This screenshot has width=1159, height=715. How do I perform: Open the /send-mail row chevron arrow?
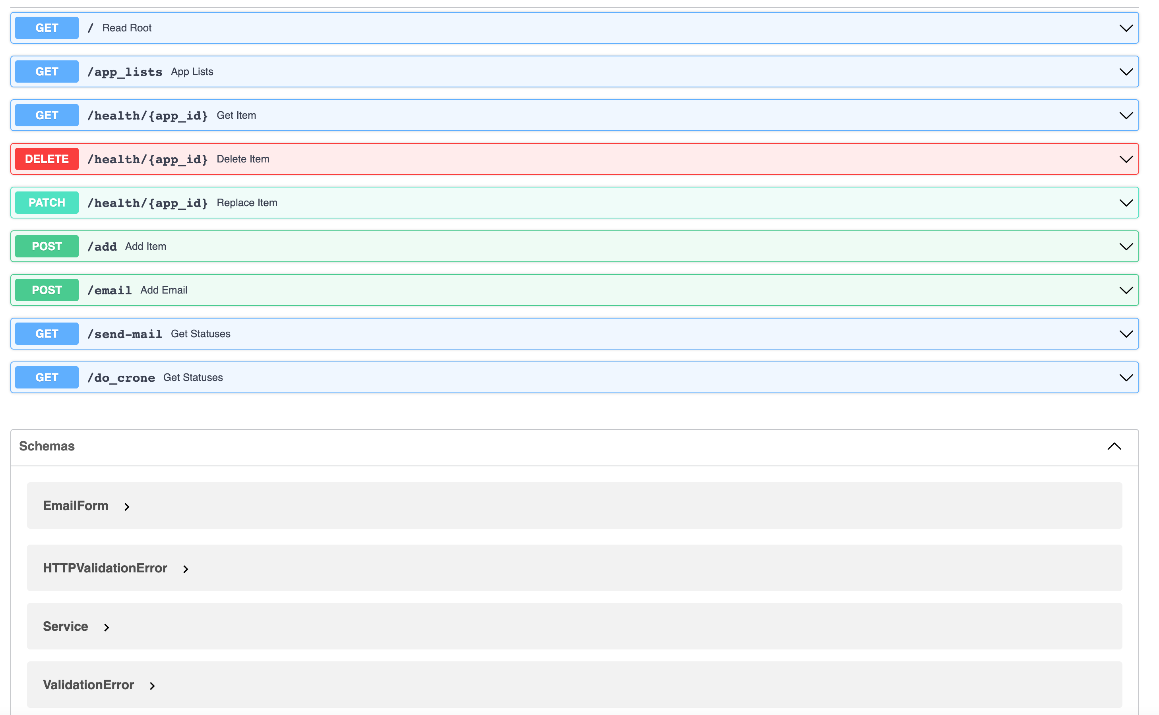coord(1126,334)
